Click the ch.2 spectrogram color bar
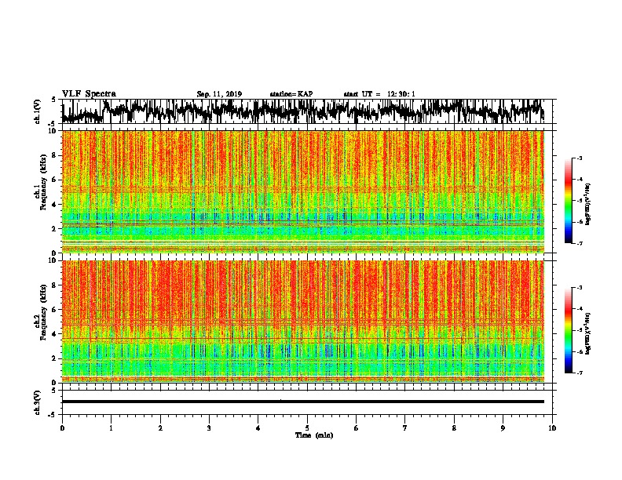Screen dimensions: 622x480 point(569,330)
